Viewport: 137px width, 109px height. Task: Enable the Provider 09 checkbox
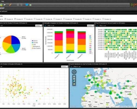(x=74, y=19)
